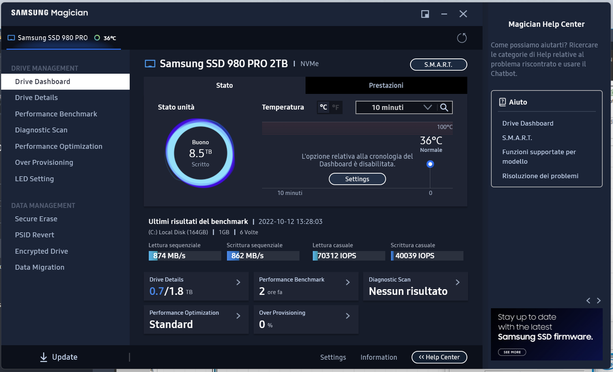
Task: Collapse the Help Center button
Action: 439,357
